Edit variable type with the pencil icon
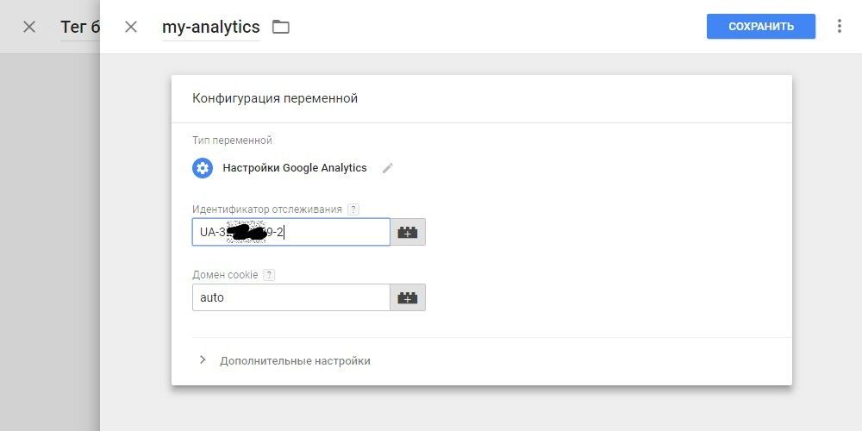Screen dimensions: 862x431 click(x=388, y=168)
